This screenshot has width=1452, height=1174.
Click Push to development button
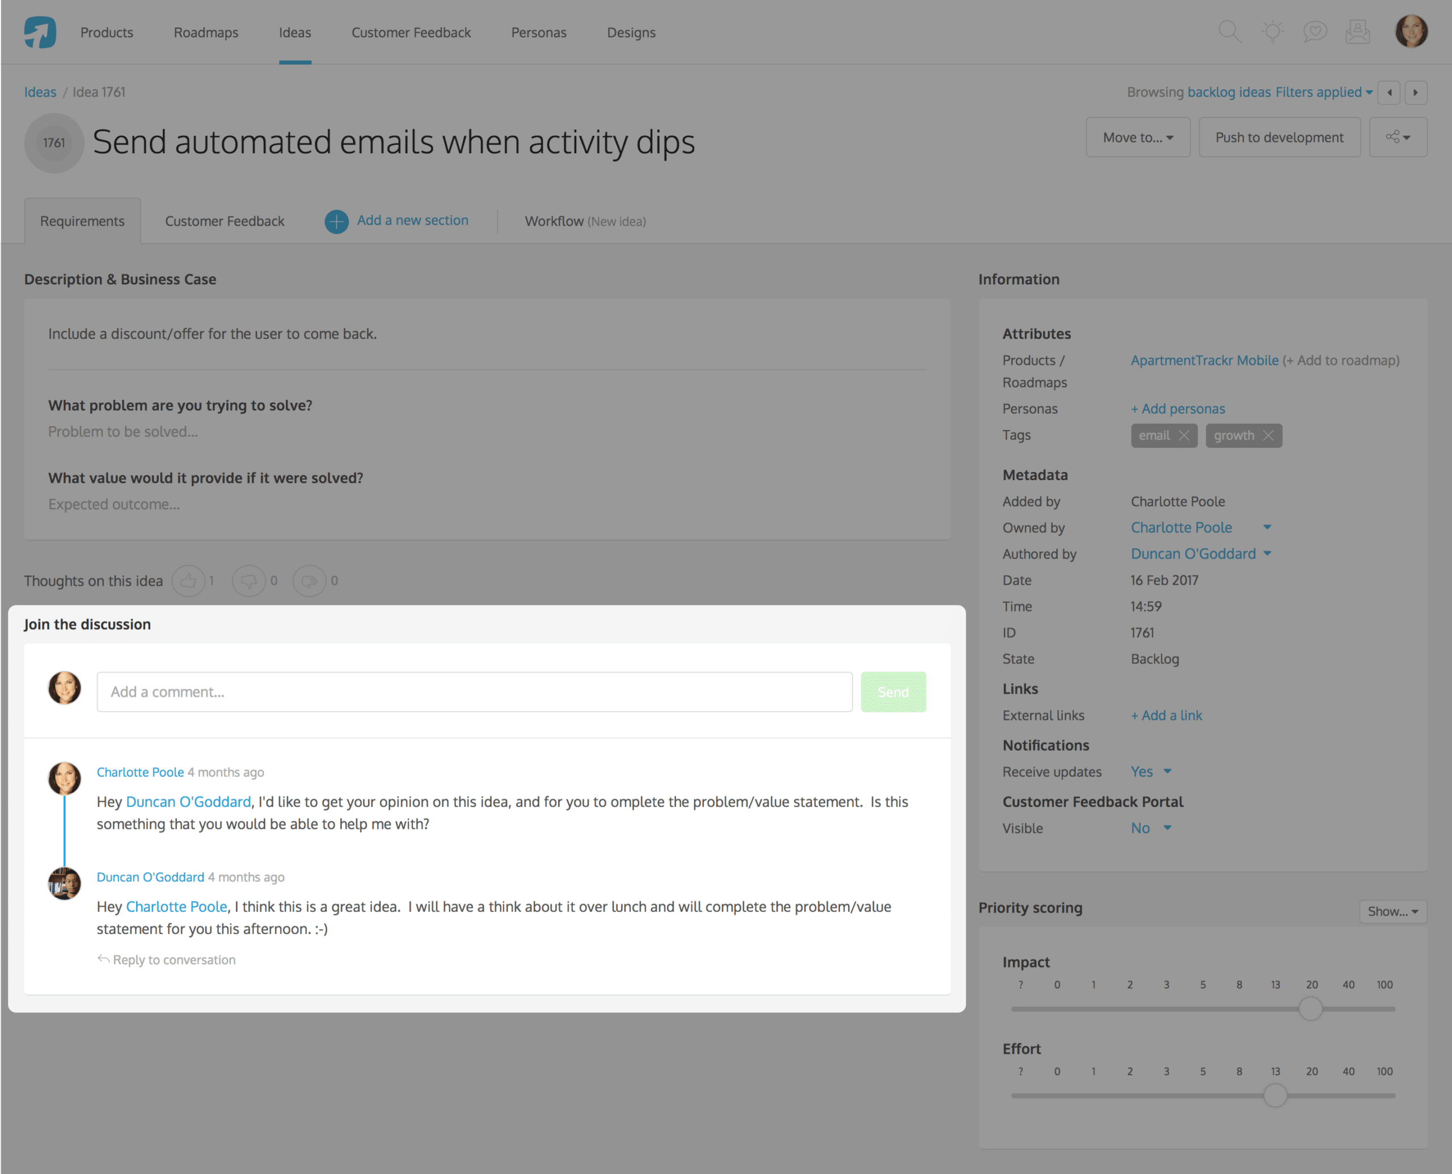(1278, 137)
